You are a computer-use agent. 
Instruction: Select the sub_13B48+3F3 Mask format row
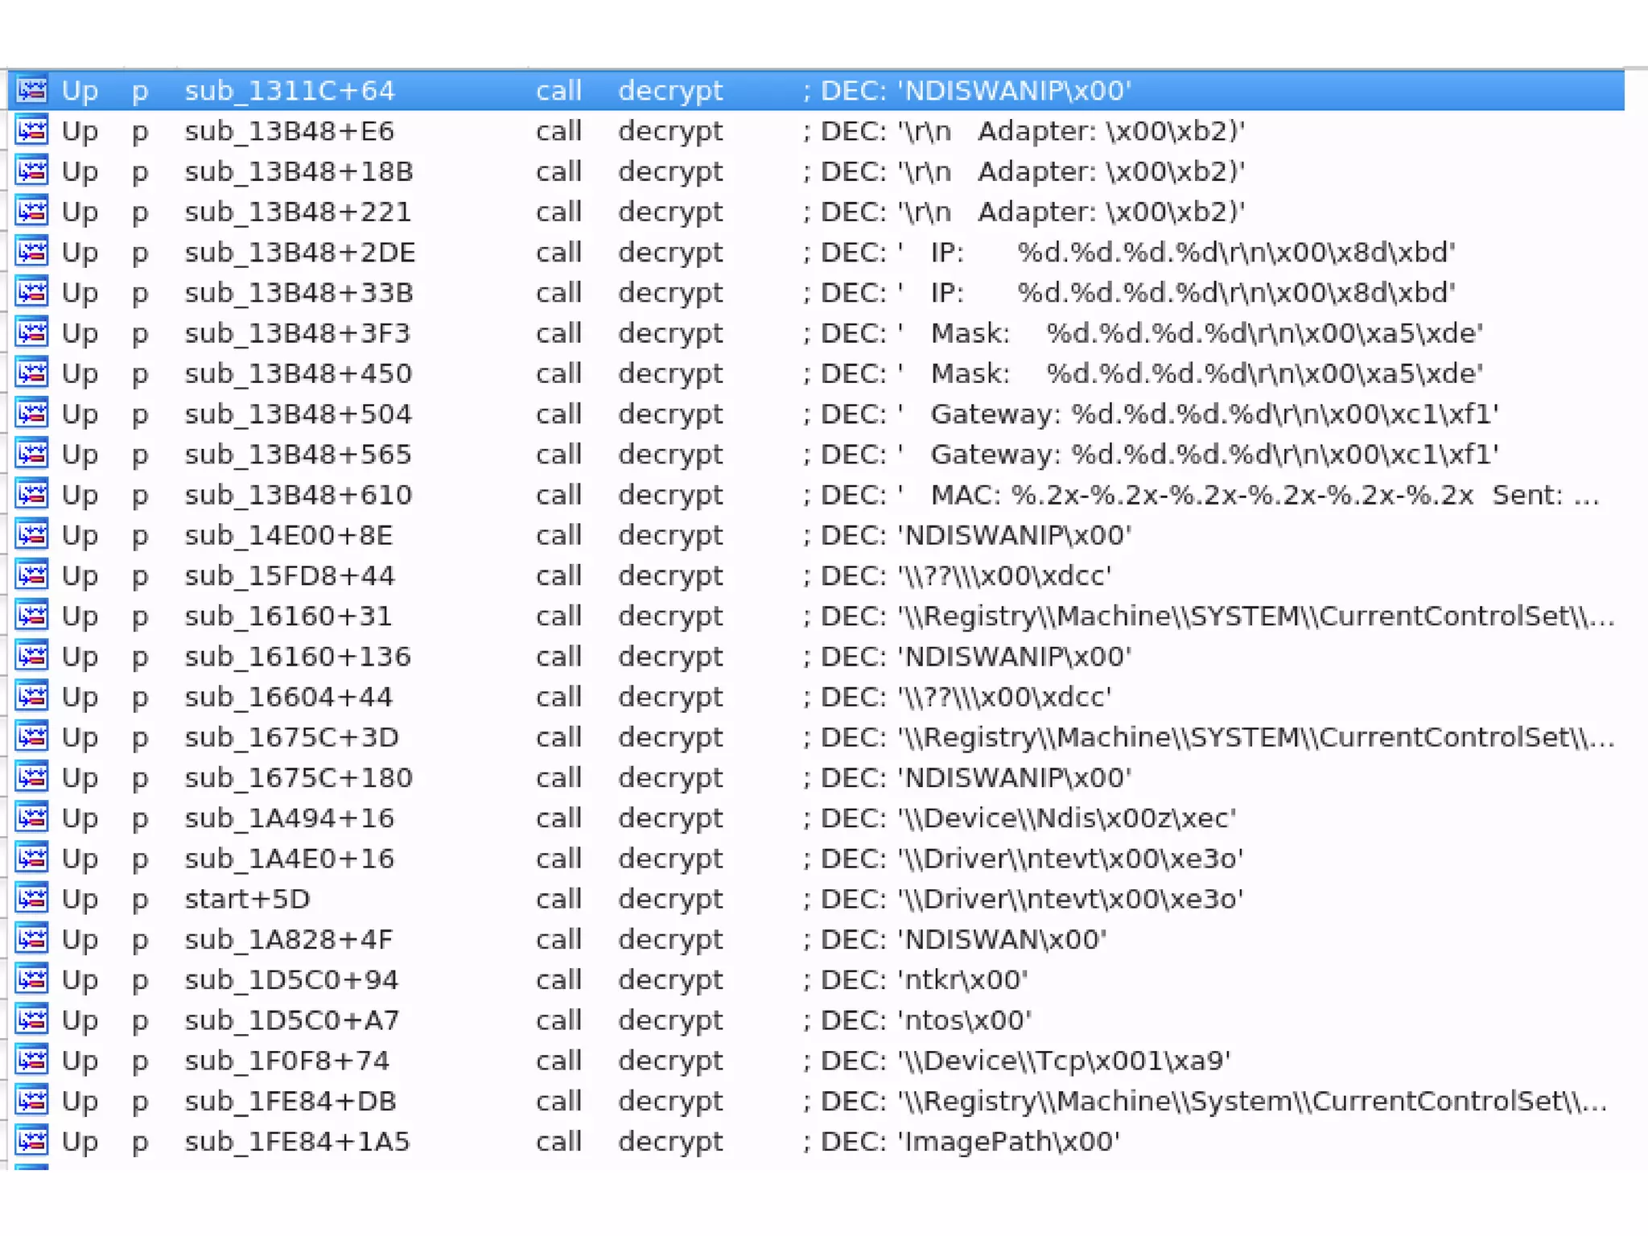[298, 332]
